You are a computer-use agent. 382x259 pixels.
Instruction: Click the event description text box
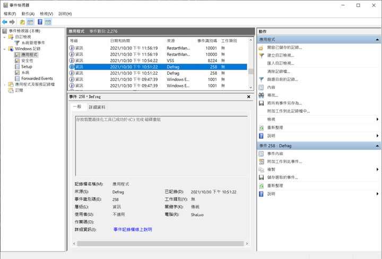tap(161, 146)
